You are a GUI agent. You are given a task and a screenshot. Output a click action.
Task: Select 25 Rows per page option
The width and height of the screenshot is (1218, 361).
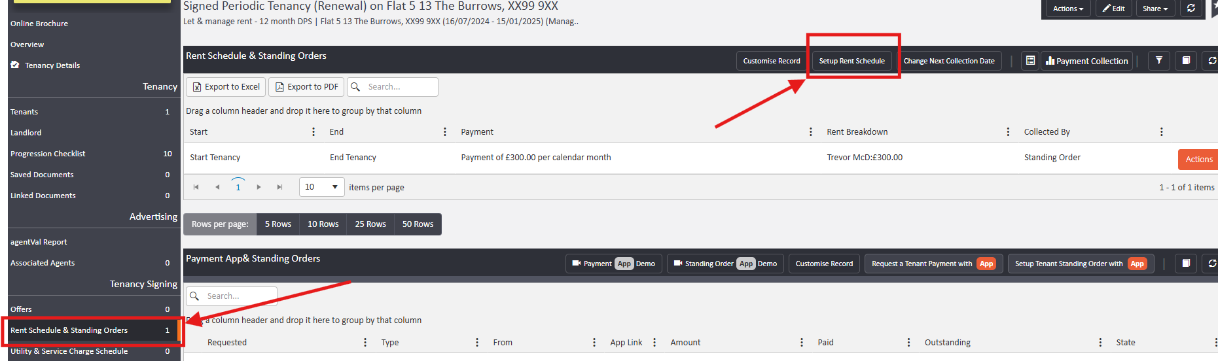[x=370, y=224]
